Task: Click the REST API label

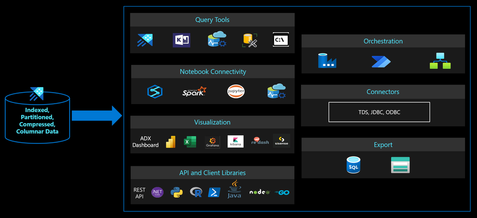Action: pos(140,193)
